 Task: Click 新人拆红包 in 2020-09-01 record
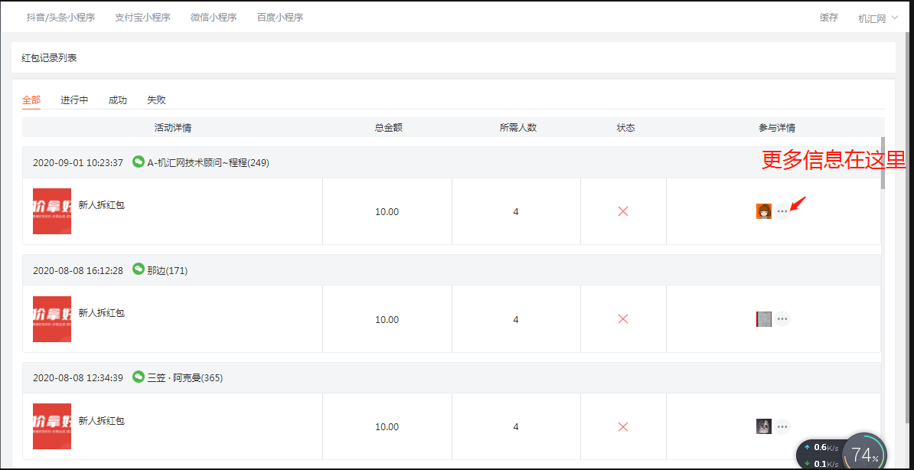pyautogui.click(x=101, y=204)
